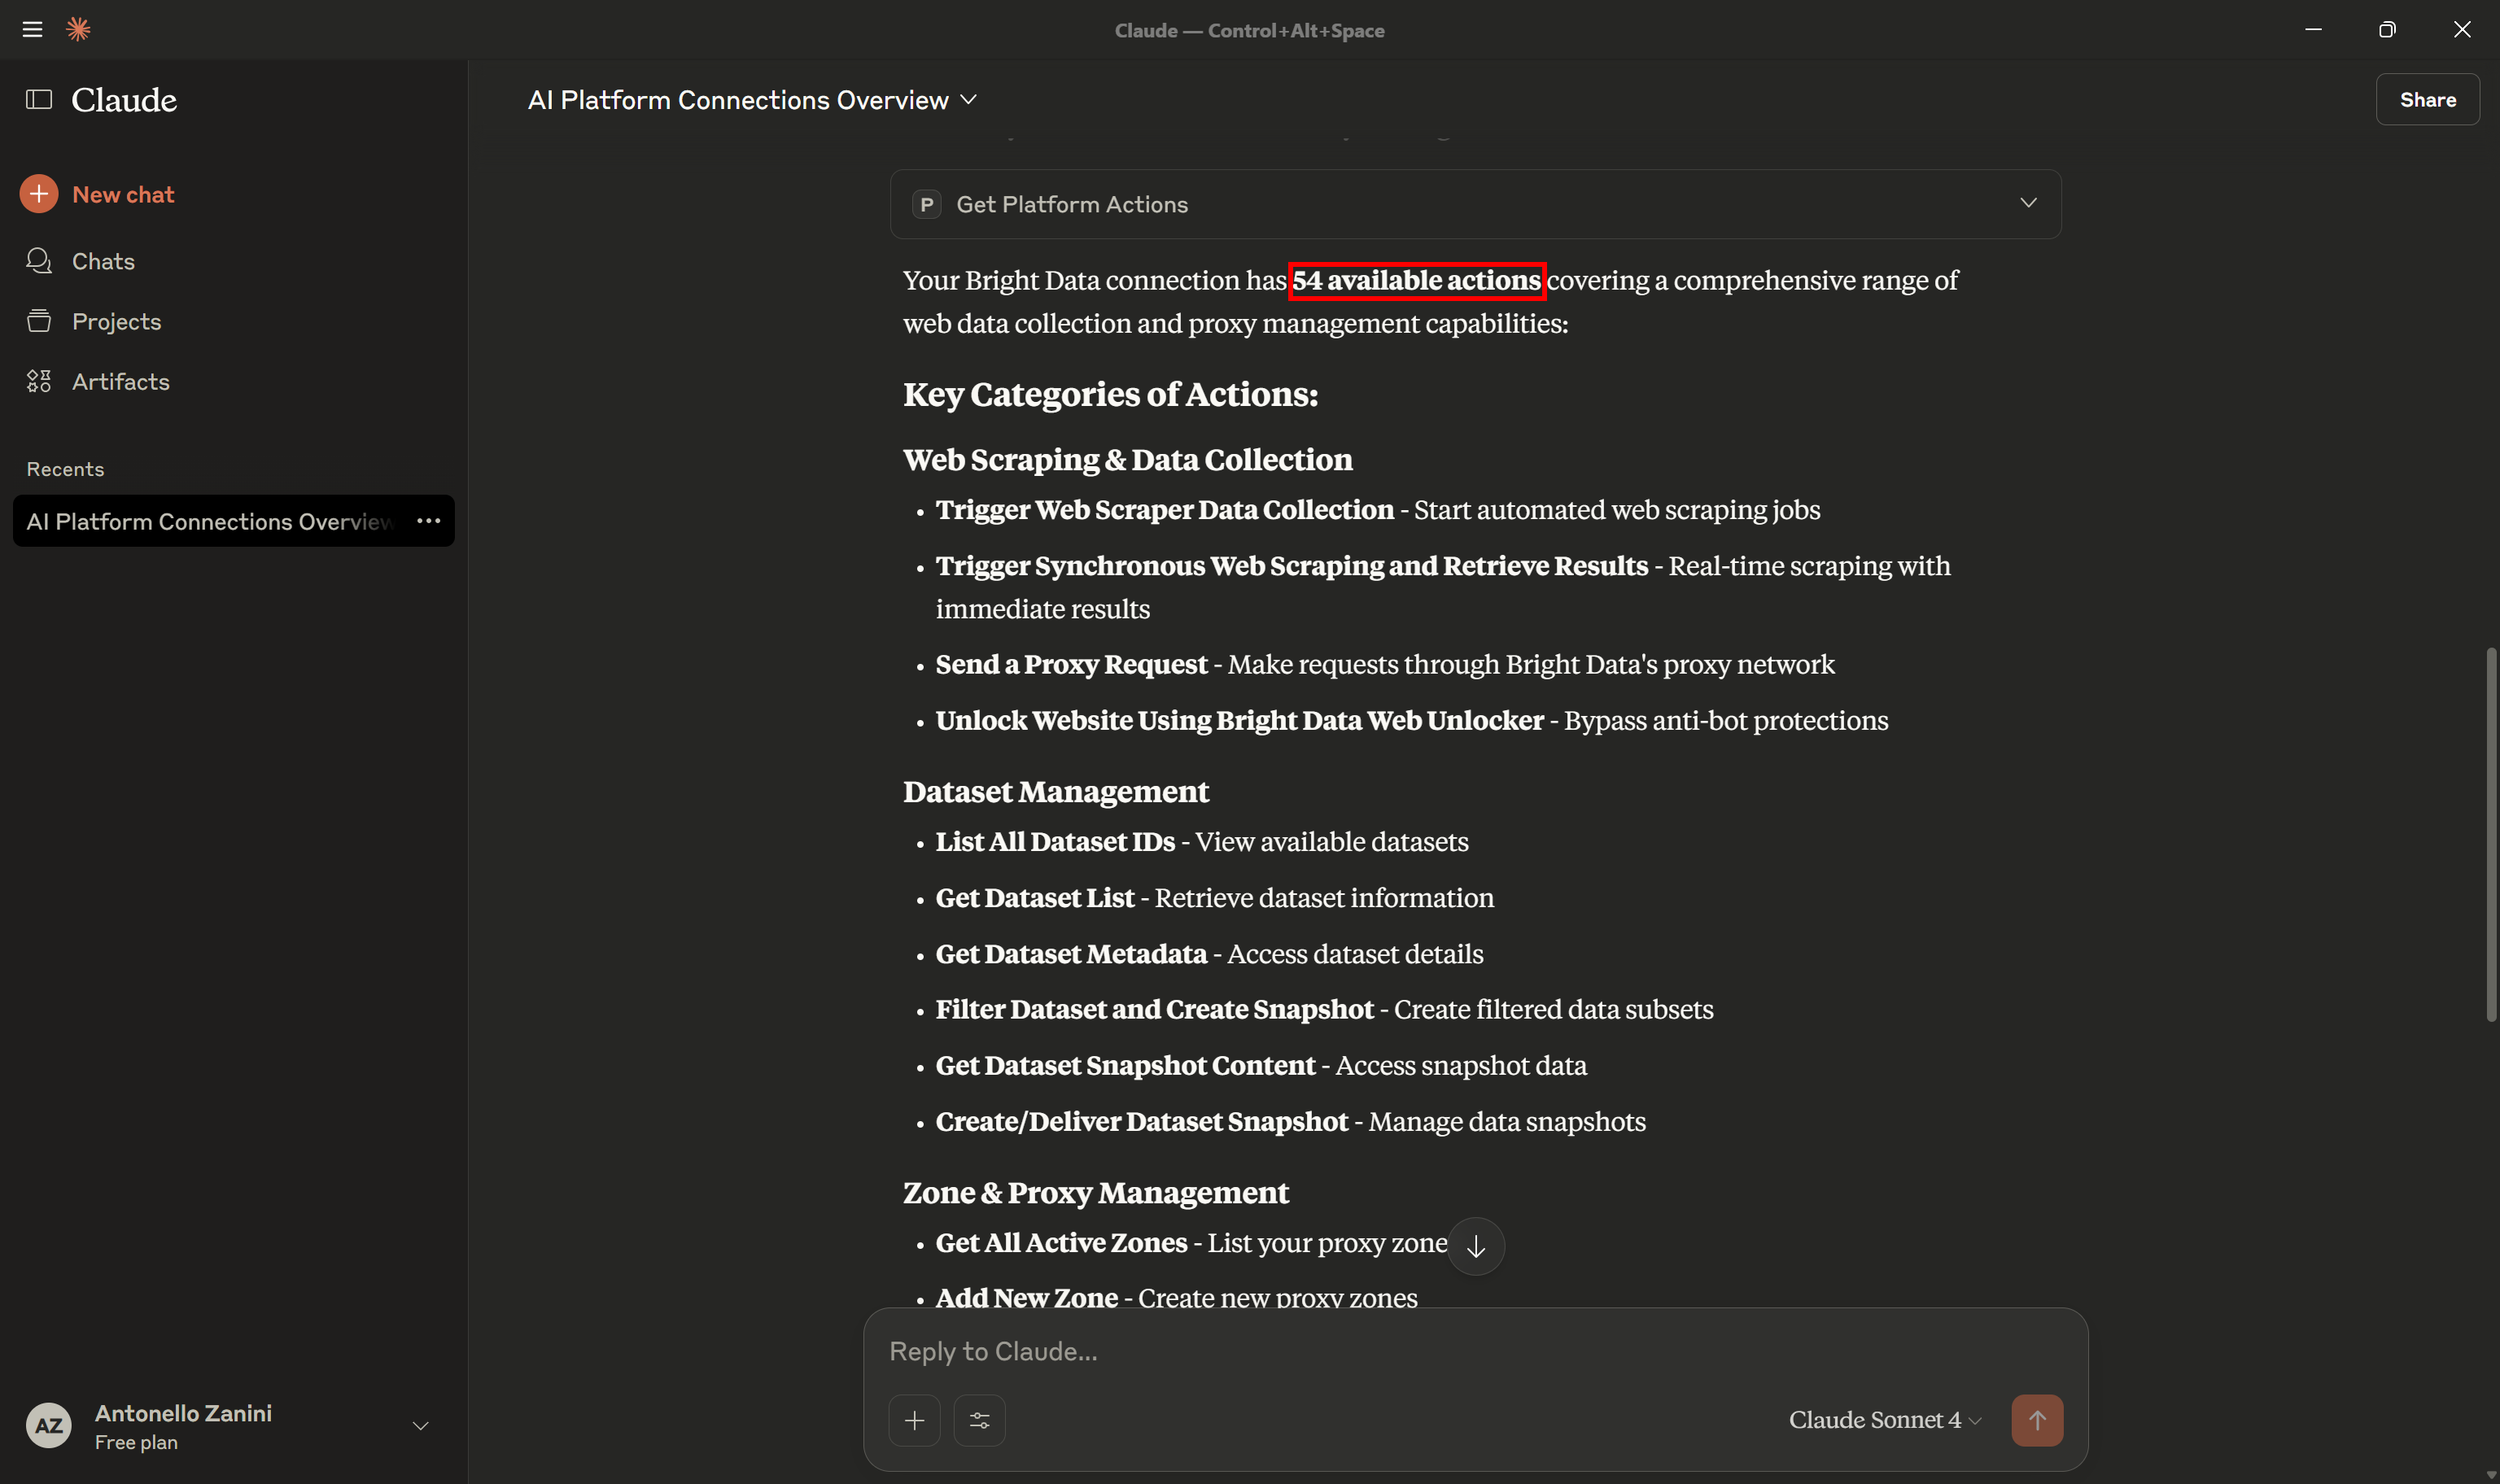Open tool options via the sliders icon
Viewport: 2500px width, 1484px height.
(979, 1420)
